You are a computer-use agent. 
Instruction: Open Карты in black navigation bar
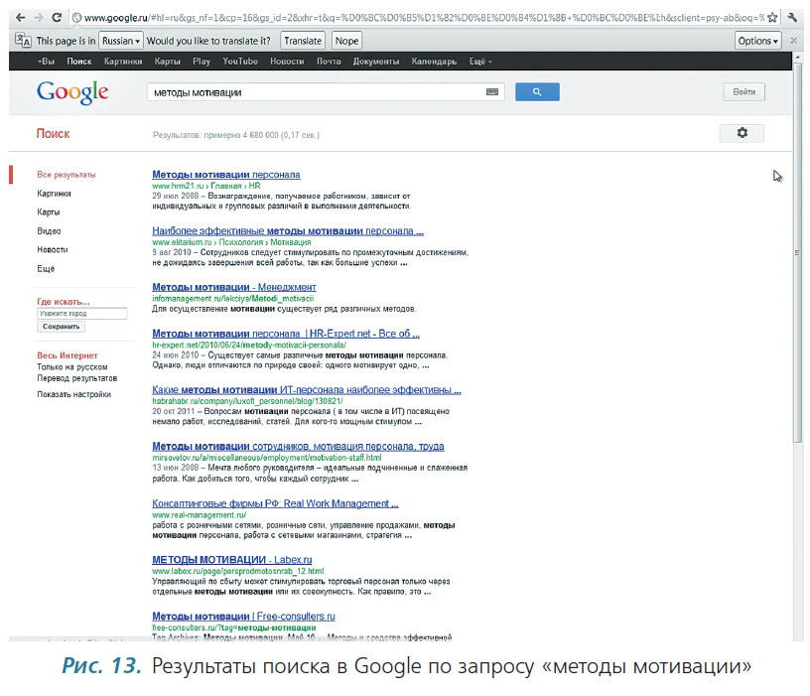168,62
